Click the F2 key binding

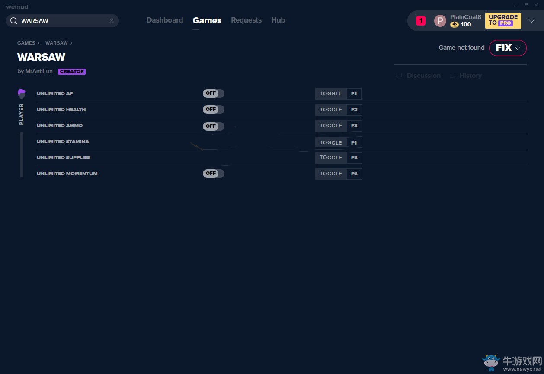354,110
